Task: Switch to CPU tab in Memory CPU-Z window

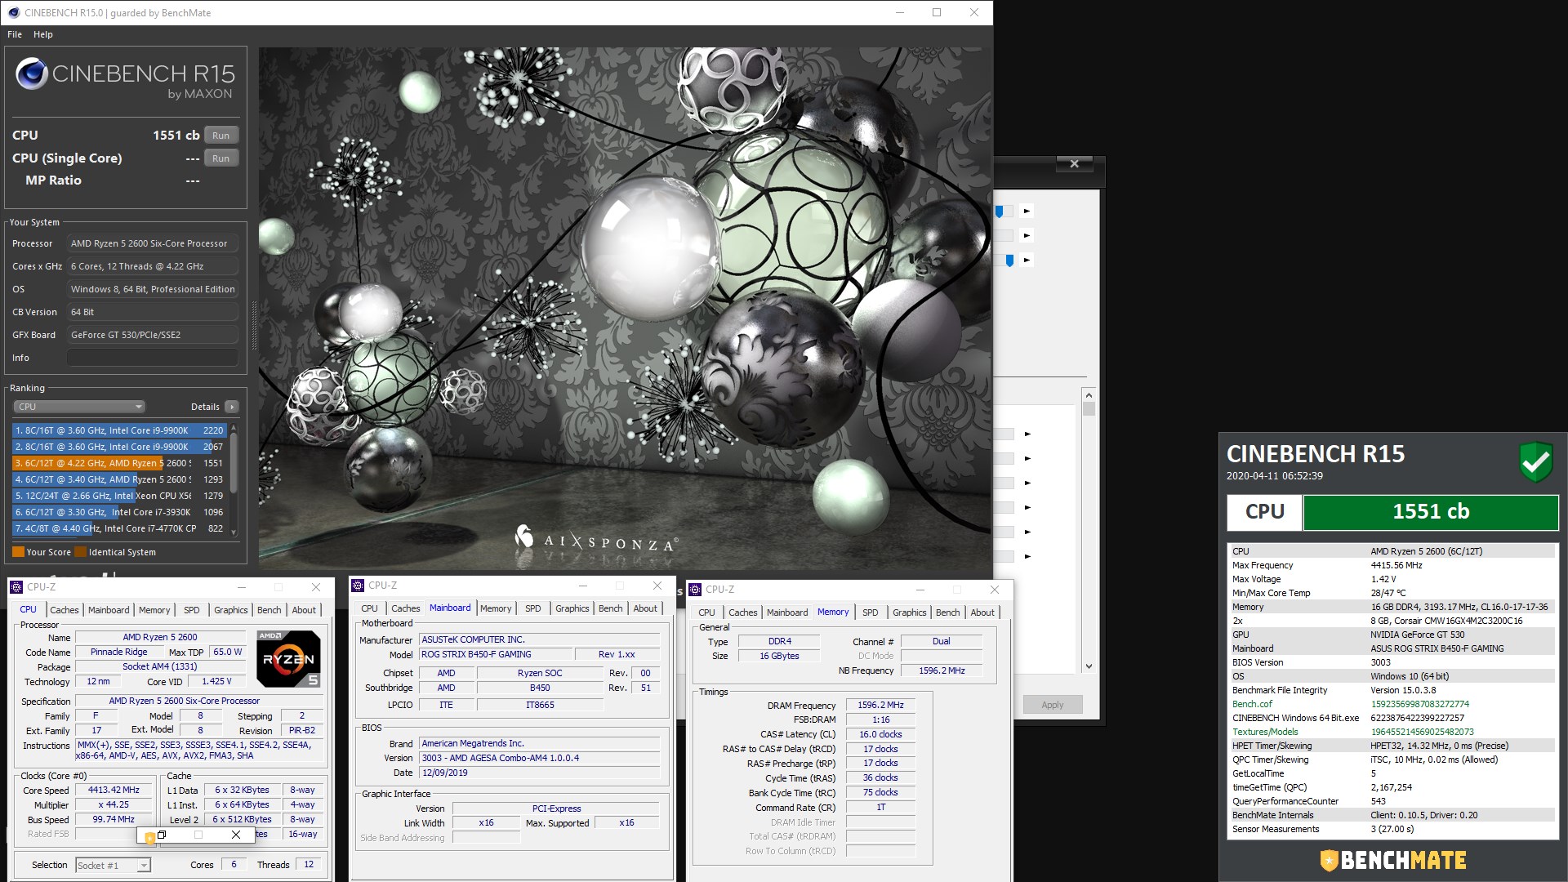Action: tap(706, 612)
